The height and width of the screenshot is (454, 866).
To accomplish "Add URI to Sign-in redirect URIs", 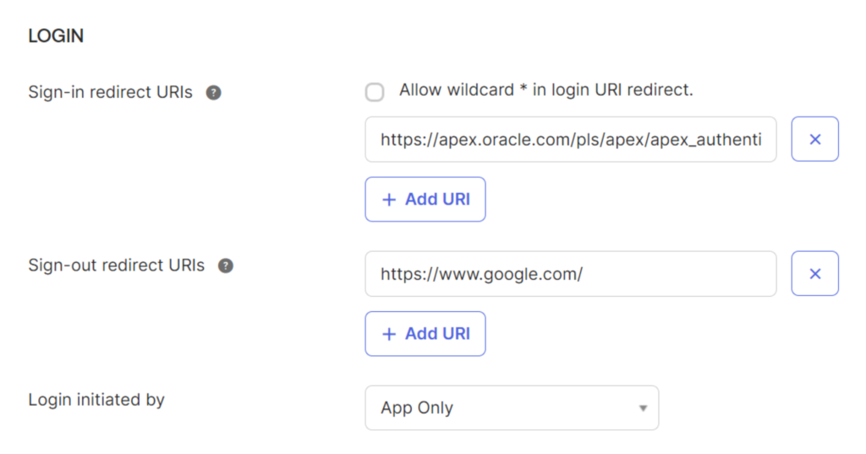I will [x=425, y=200].
